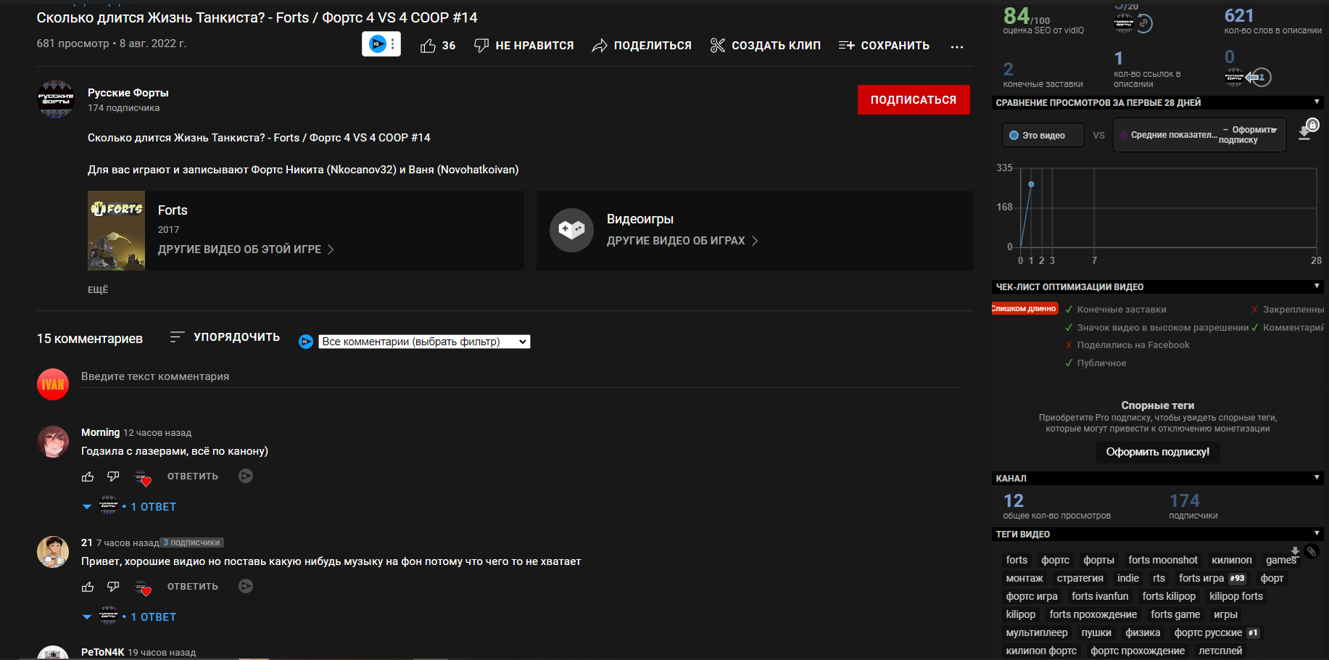This screenshot has width=1329, height=660.
Task: Click Закрепленный checklist item
Action: point(1288,310)
